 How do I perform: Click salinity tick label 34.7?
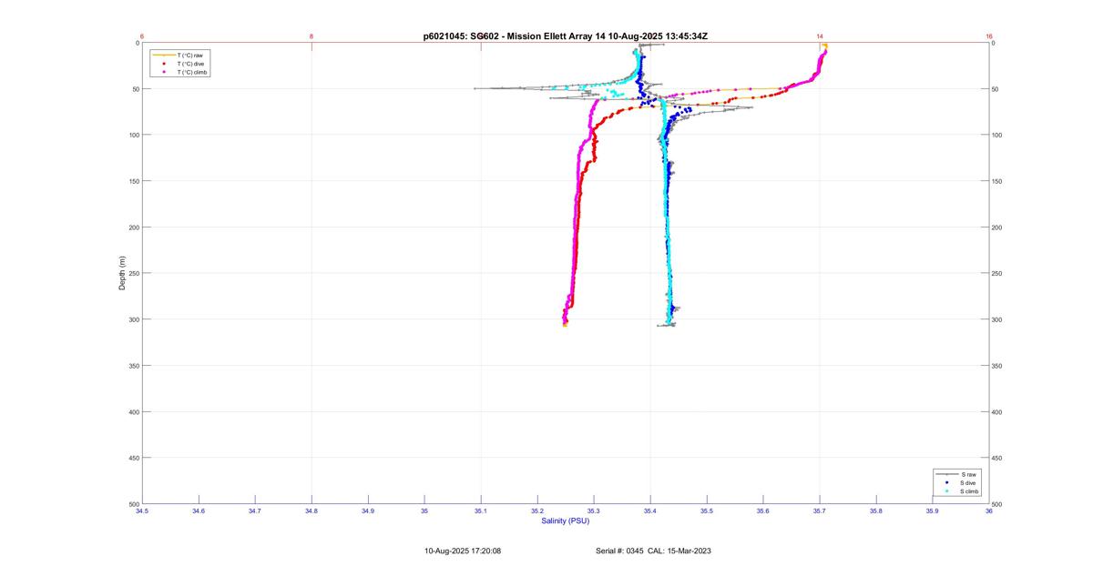(255, 511)
